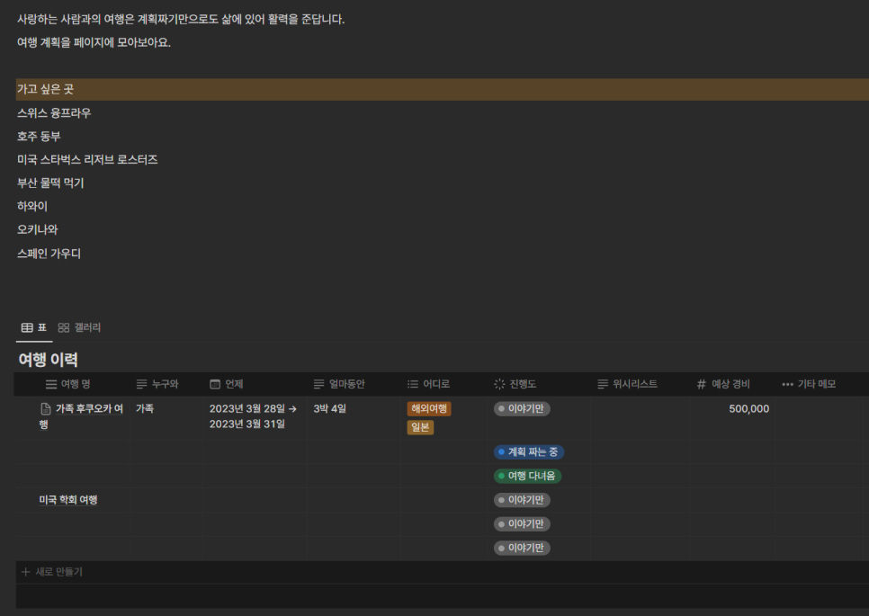The height and width of the screenshot is (616, 869).
Task: Click the spinner icon in 진행도 header
Action: pos(499,384)
